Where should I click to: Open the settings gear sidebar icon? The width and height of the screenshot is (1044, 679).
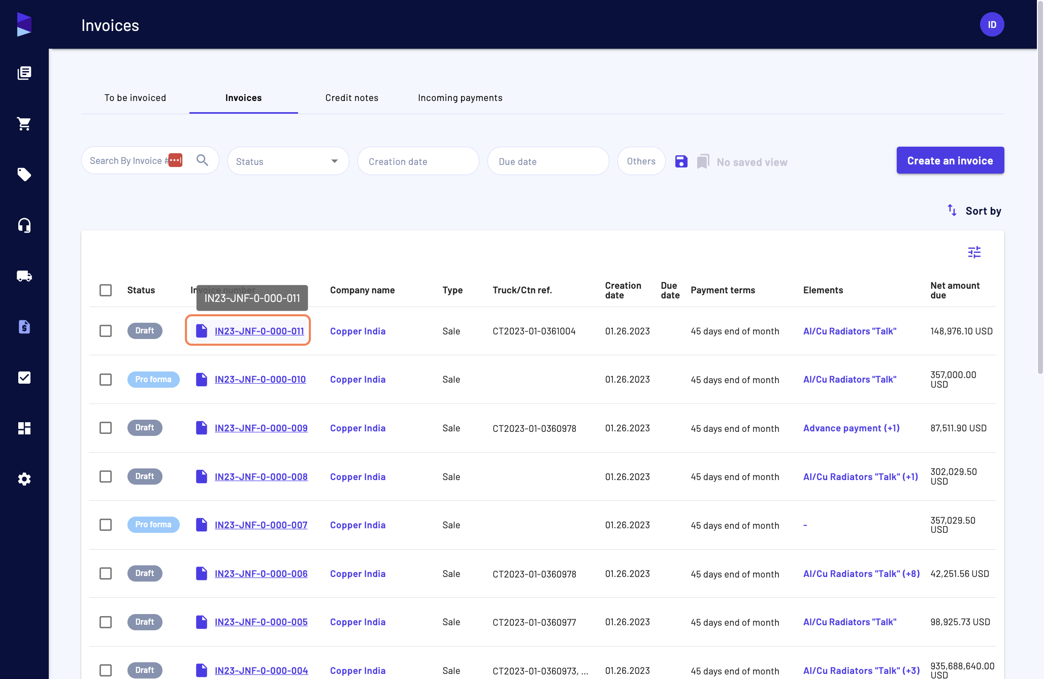[x=24, y=479]
